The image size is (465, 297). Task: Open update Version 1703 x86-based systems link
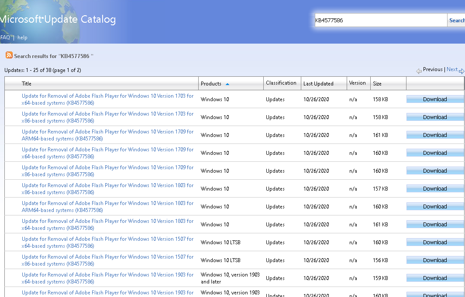108,117
